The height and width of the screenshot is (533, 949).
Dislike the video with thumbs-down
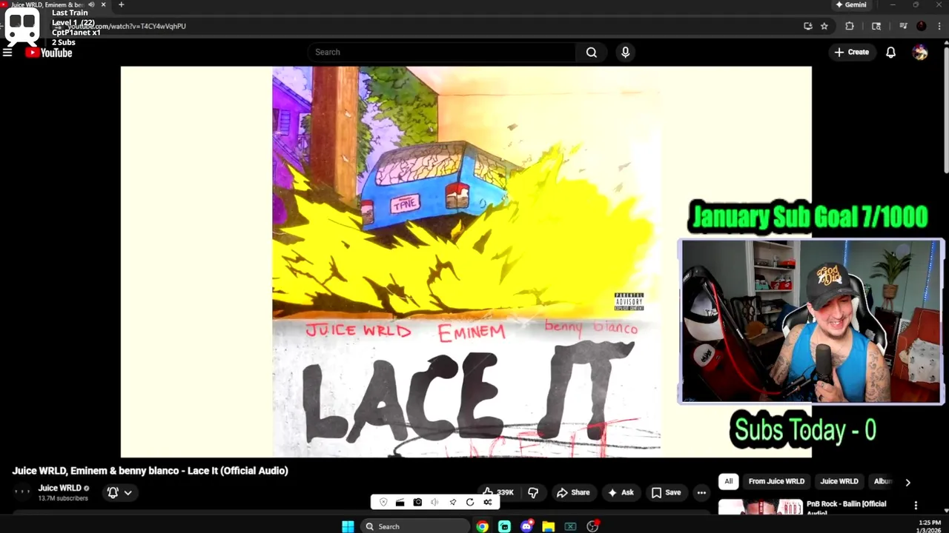coord(533,492)
